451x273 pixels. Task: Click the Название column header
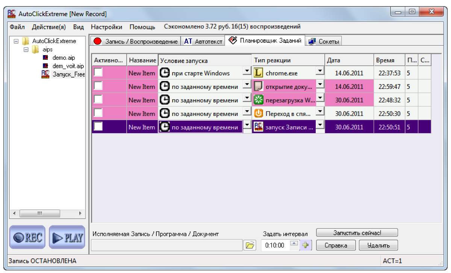click(142, 60)
